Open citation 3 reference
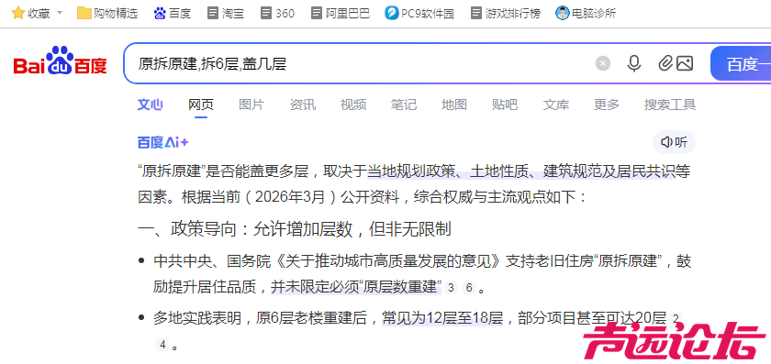The width and height of the screenshot is (771, 364). pos(451,288)
